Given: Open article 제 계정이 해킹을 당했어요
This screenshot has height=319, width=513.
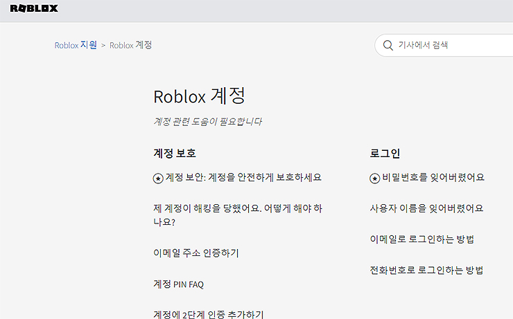Looking at the screenshot, I should [238, 215].
